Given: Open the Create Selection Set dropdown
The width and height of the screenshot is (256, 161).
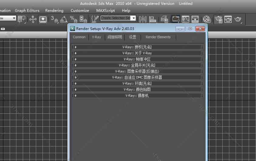Looking at the screenshot, I should click(x=133, y=18).
